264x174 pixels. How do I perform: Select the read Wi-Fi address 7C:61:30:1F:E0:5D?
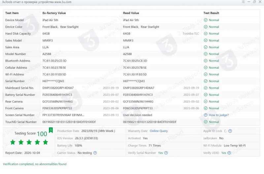point(135,74)
